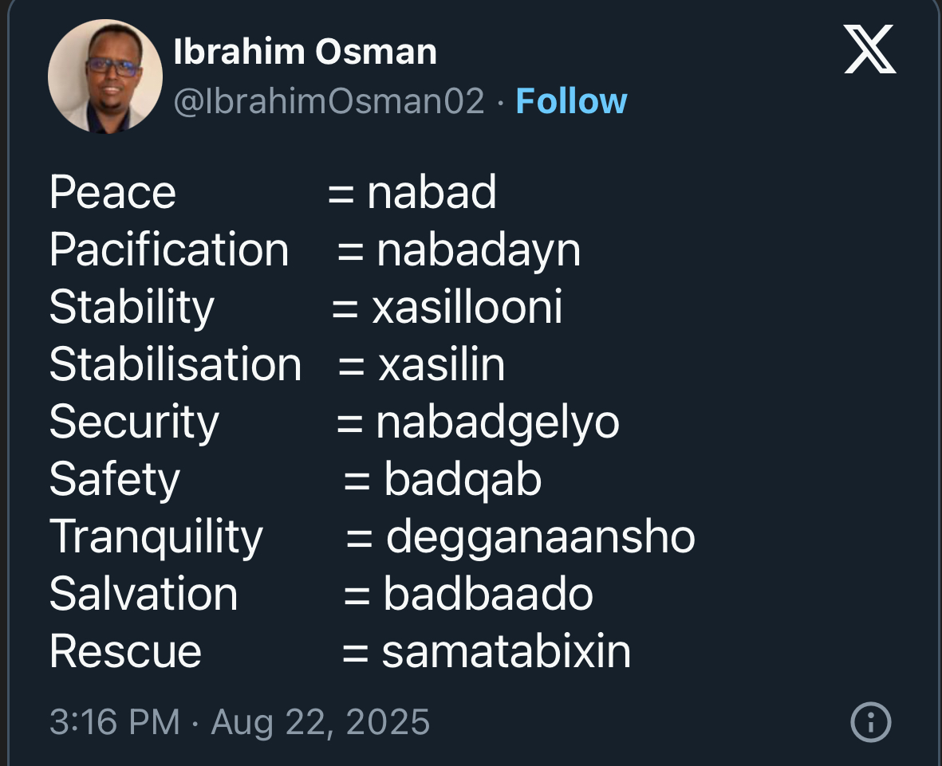Open the Ibrahim Osman display name

point(305,52)
